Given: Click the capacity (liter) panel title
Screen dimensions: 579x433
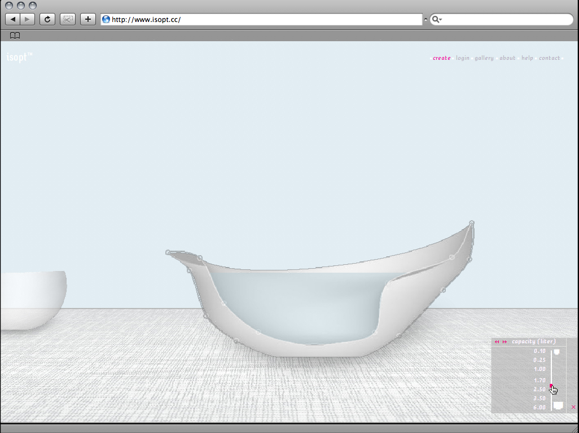Looking at the screenshot, I should pos(534,342).
